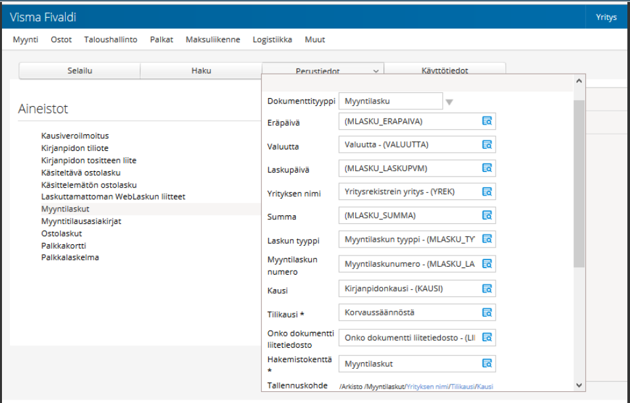Switch to the Haku tab
The width and height of the screenshot is (630, 403).
click(201, 70)
